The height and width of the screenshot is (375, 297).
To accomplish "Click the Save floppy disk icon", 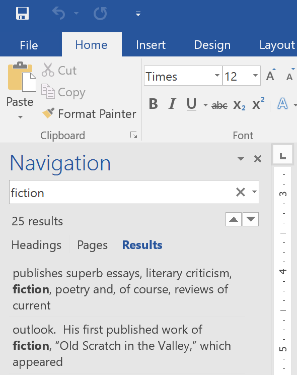I will tap(22, 14).
